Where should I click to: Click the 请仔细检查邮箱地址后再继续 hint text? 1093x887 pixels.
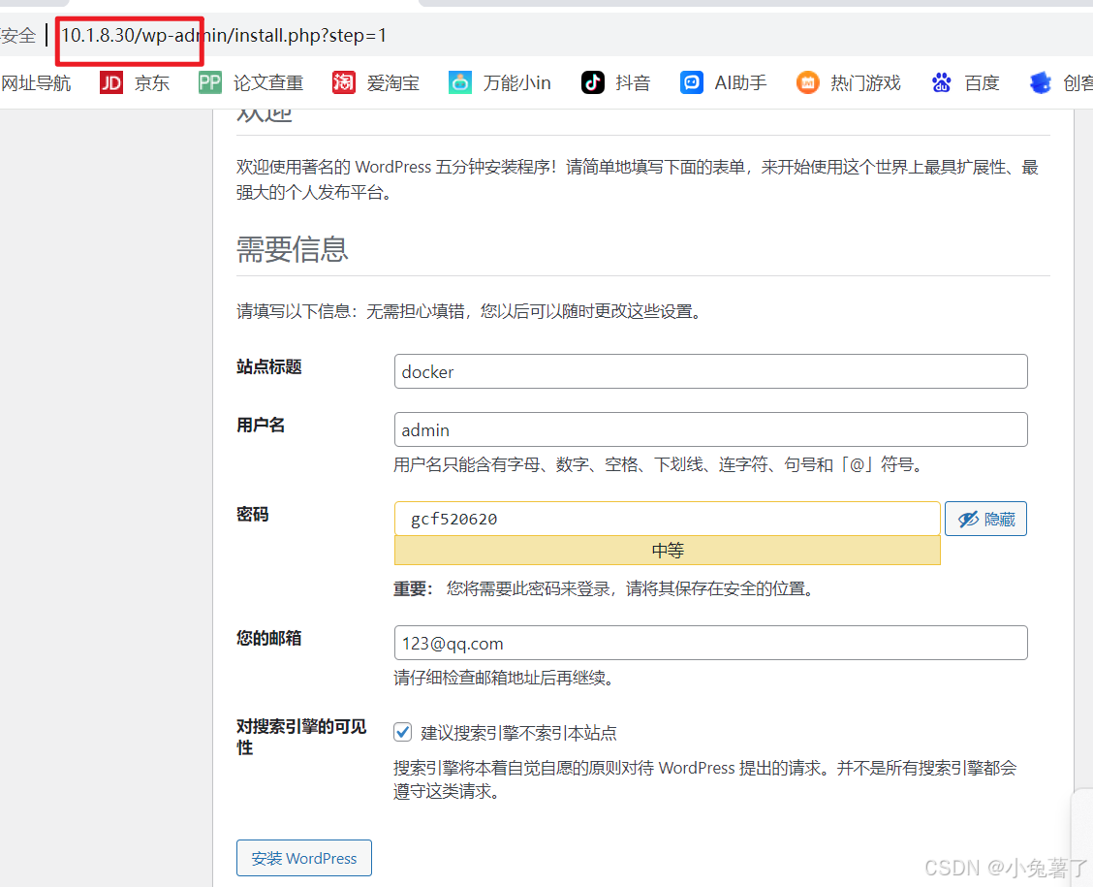(x=503, y=678)
